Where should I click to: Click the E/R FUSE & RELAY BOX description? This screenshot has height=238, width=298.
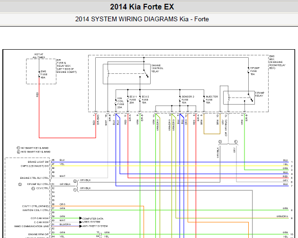(66, 66)
